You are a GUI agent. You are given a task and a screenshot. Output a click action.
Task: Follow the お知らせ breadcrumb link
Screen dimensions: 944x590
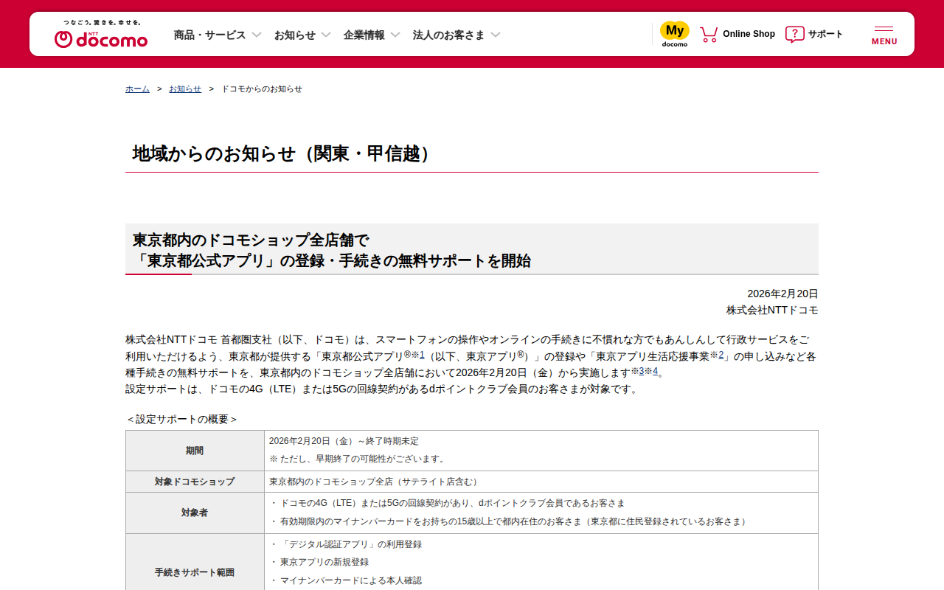click(x=185, y=88)
